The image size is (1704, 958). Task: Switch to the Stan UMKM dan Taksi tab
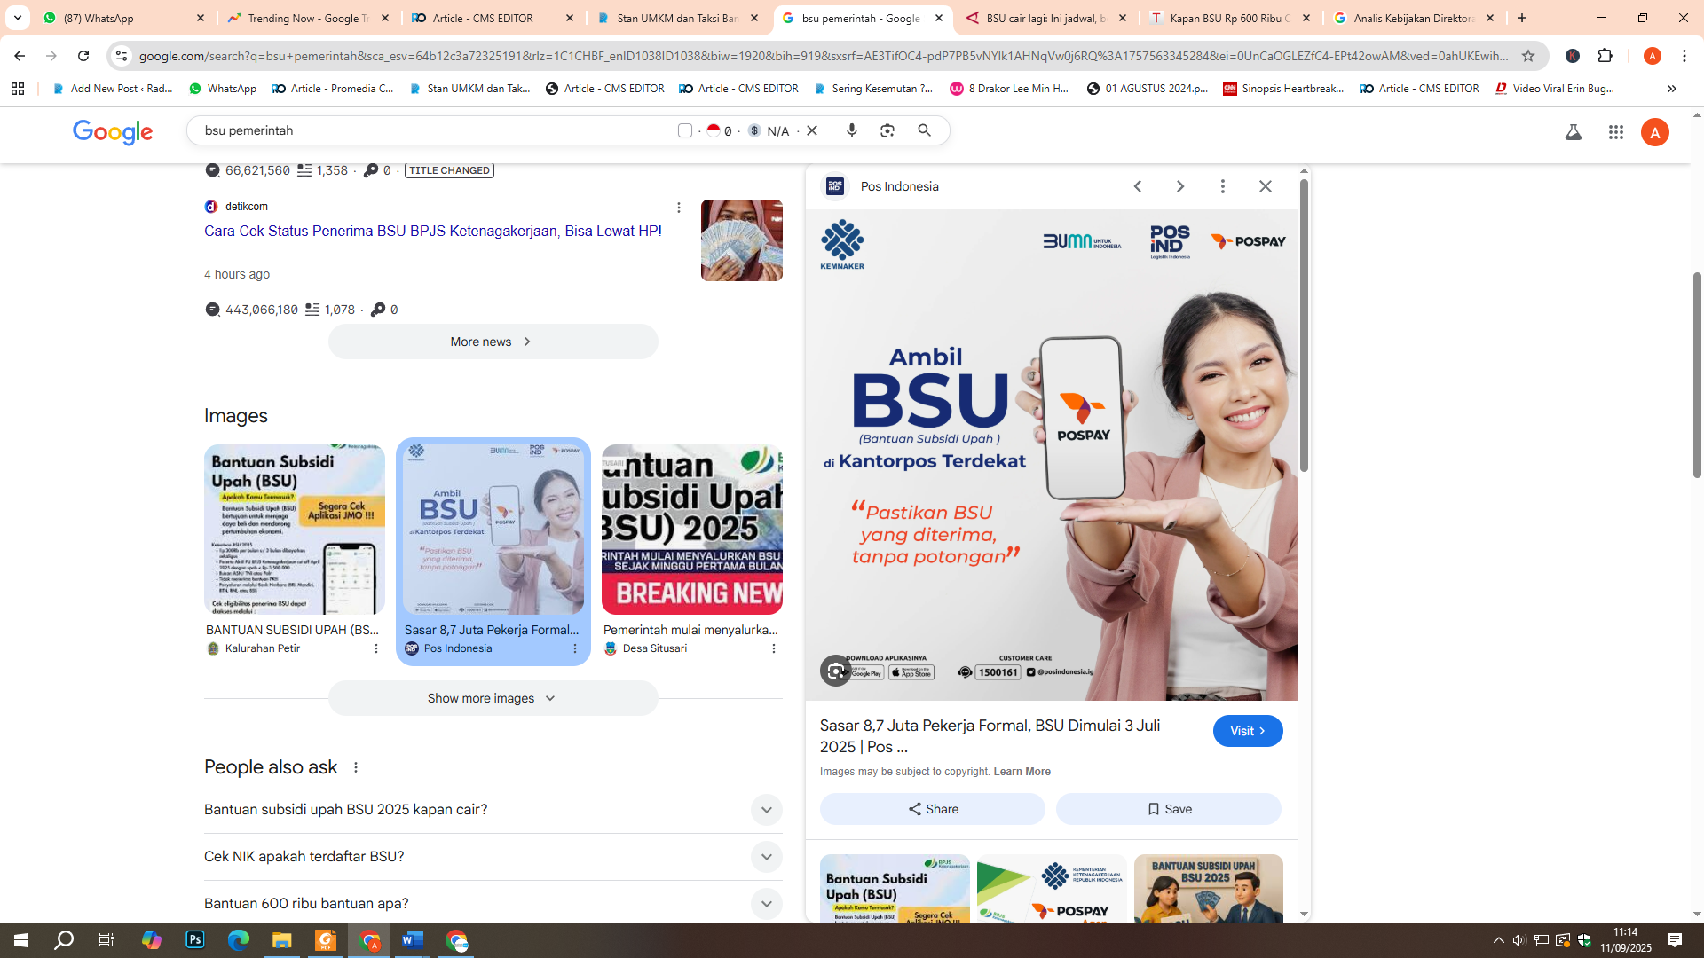click(x=677, y=18)
